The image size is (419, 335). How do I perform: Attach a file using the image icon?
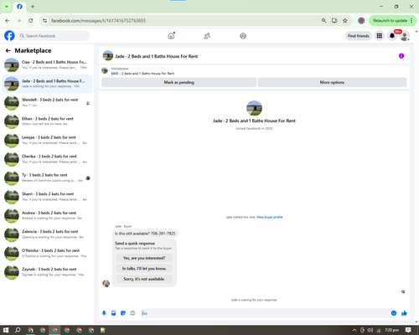tap(113, 313)
